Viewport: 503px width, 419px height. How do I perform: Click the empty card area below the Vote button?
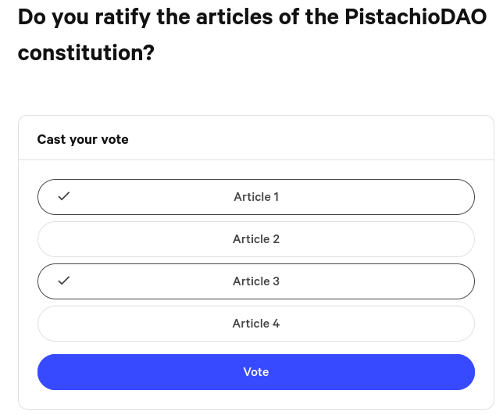click(x=255, y=399)
